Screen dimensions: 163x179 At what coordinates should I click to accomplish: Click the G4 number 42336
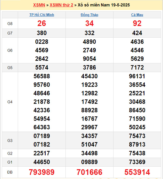pyautogui.click(x=42, y=110)
